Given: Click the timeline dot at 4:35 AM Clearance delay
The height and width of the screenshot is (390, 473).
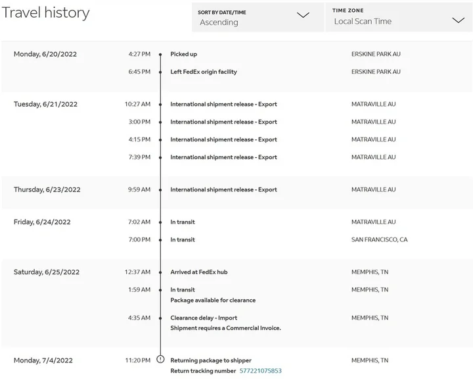Looking at the screenshot, I should [x=160, y=318].
